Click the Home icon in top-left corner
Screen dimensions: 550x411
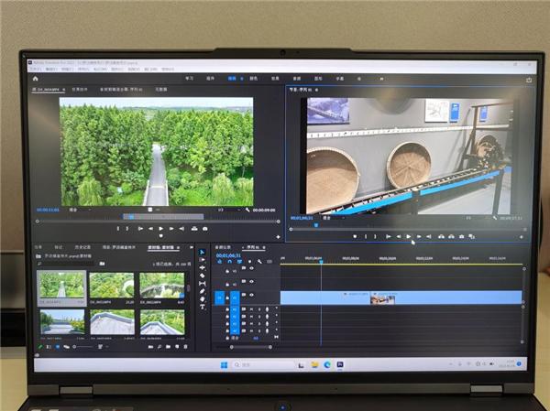coord(36,80)
